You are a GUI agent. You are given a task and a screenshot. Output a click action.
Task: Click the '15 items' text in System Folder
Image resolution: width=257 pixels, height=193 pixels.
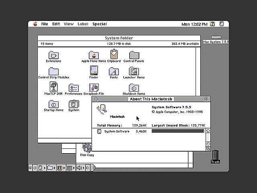click(47, 44)
